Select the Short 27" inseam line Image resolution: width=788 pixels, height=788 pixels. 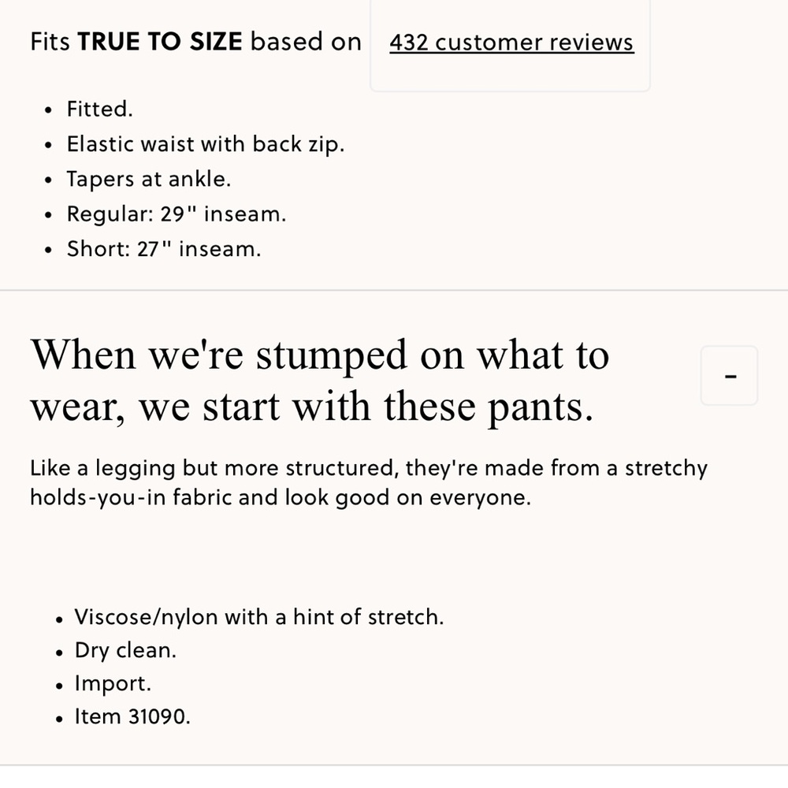click(163, 249)
